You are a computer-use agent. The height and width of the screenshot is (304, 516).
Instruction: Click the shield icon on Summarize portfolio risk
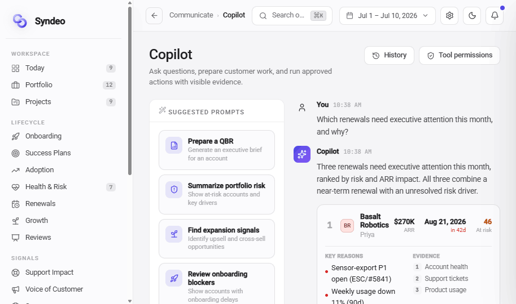174,189
